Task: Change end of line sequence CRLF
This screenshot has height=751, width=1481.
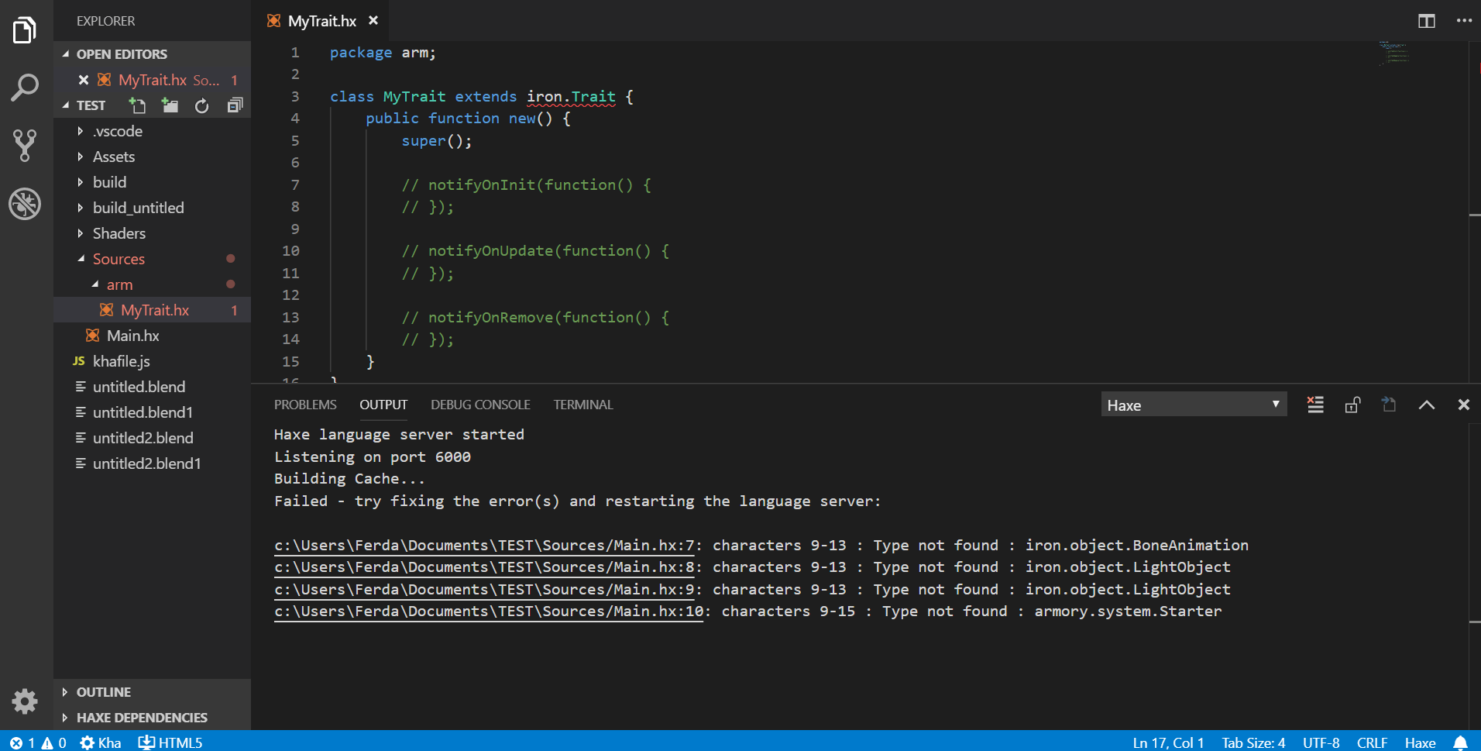Action: [1372, 742]
